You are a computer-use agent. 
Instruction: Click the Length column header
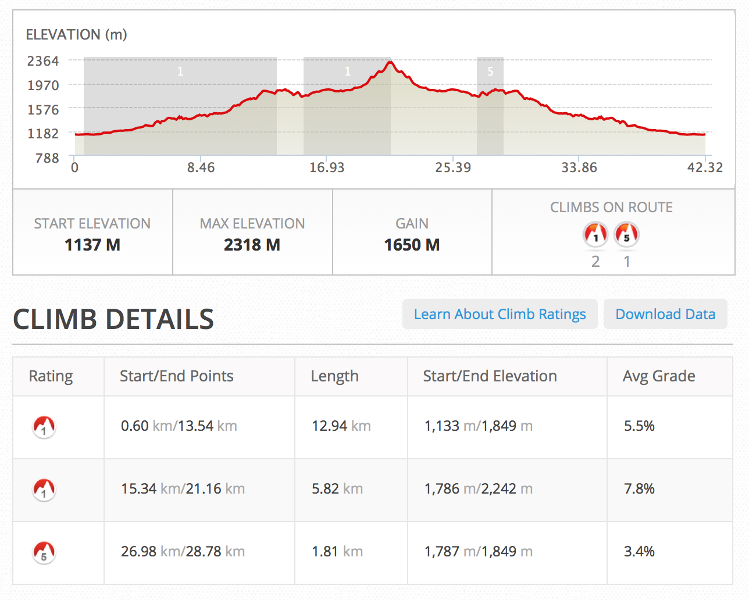coord(334,376)
